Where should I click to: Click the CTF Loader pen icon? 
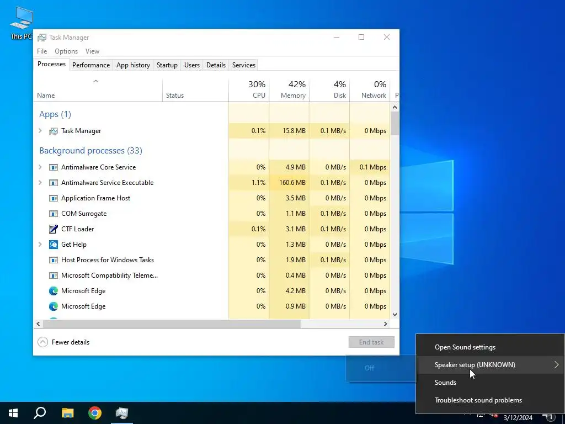54,229
